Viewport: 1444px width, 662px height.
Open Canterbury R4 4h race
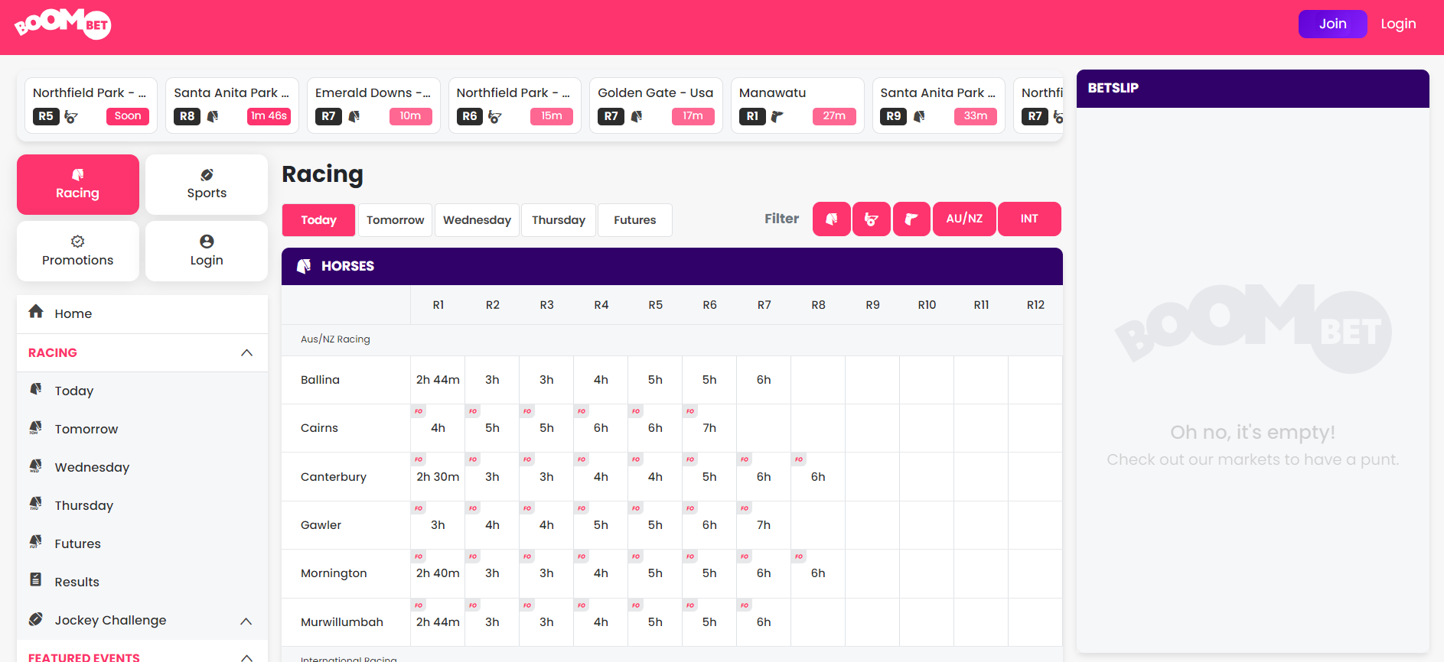(601, 477)
